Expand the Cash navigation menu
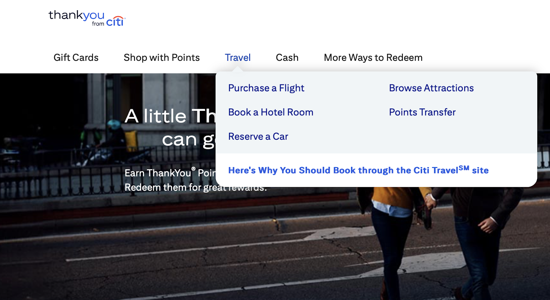The height and width of the screenshot is (300, 550). coord(287,58)
